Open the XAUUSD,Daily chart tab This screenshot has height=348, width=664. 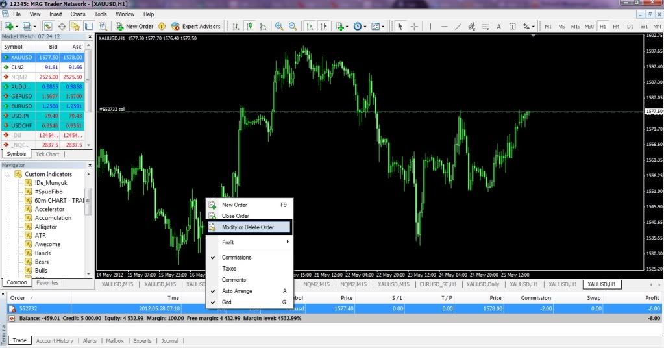click(483, 284)
